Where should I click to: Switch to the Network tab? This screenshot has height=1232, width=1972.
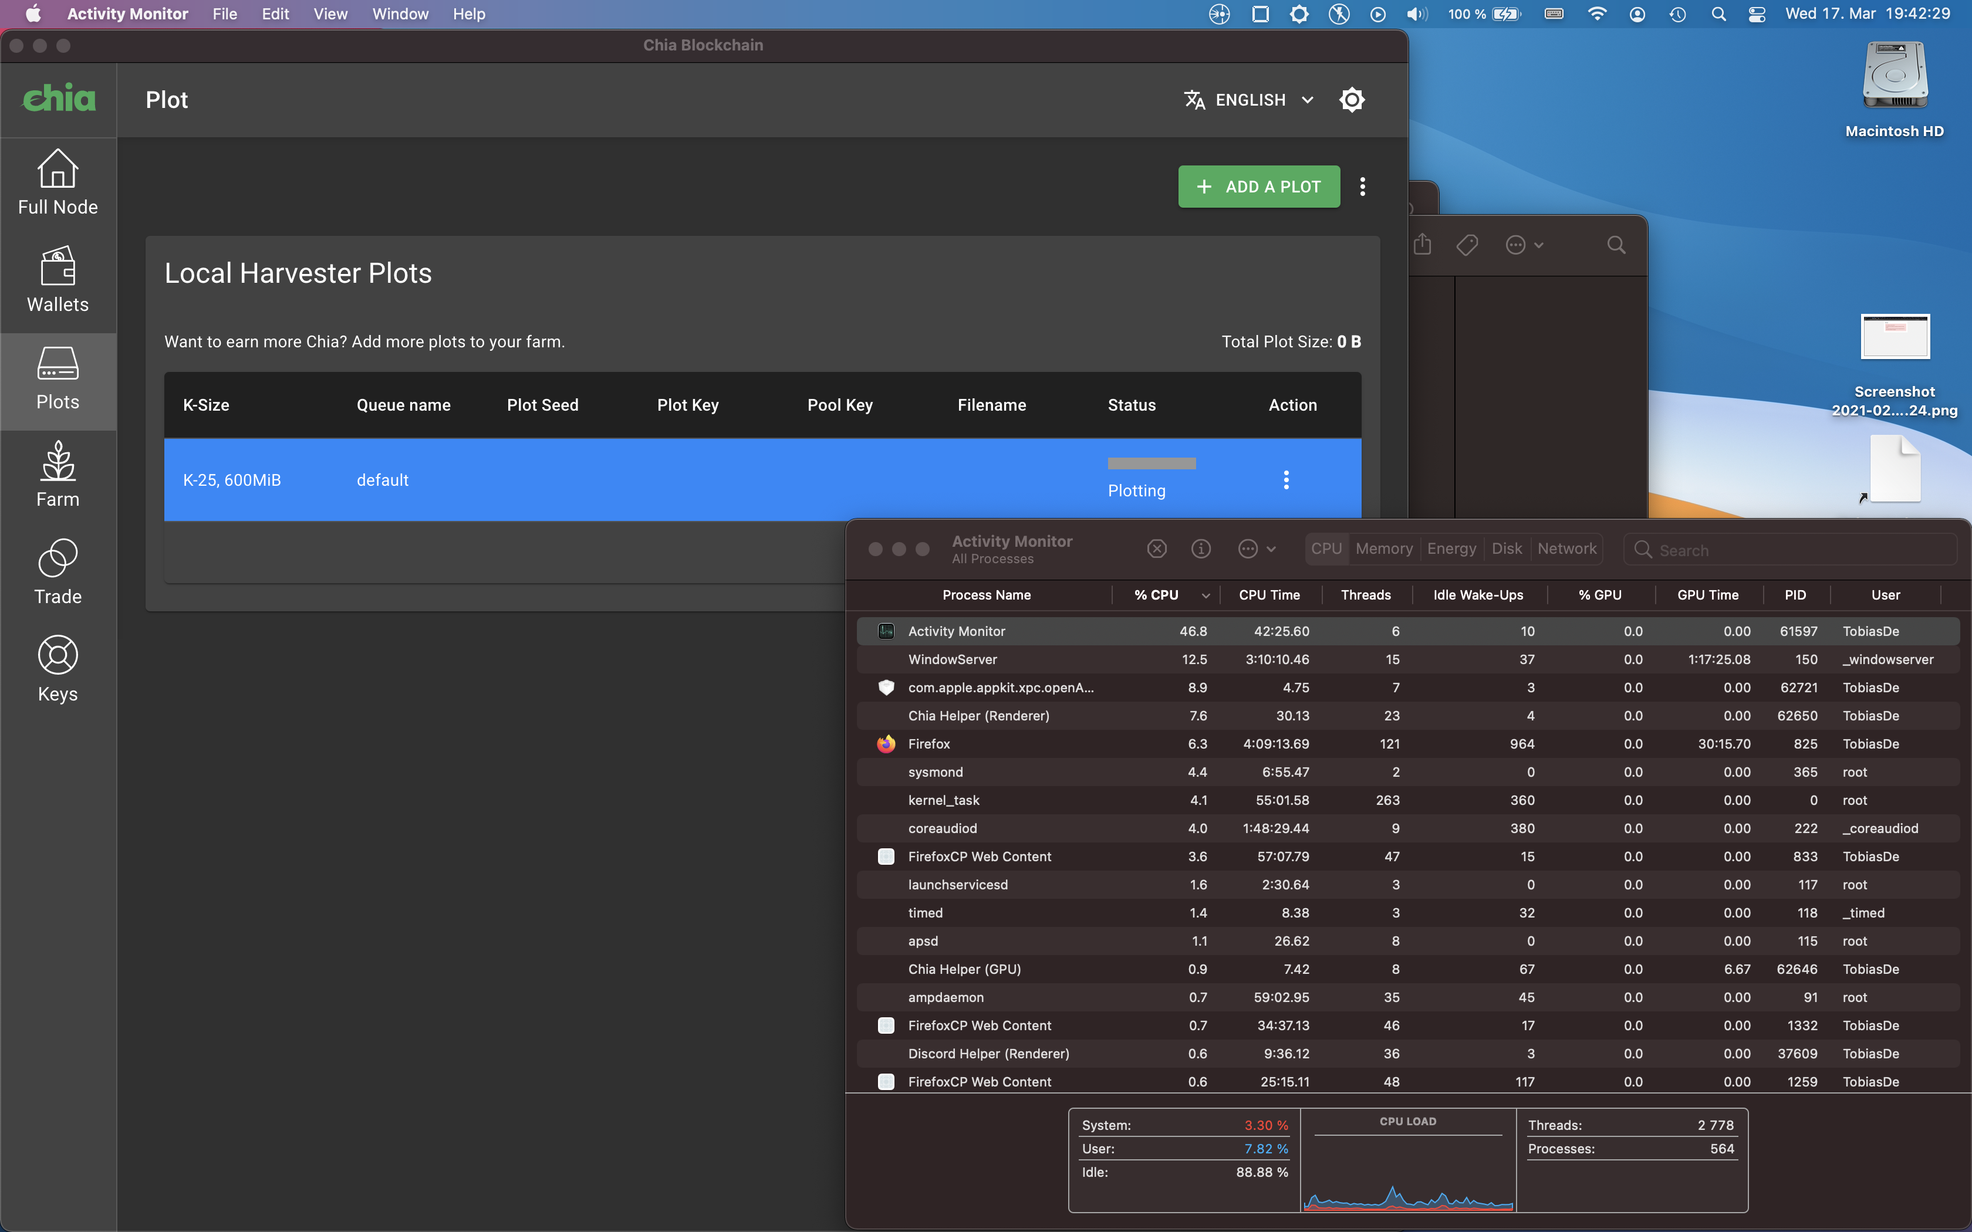coord(1566,549)
